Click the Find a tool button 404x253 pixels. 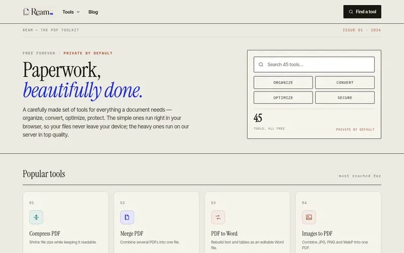362,12
